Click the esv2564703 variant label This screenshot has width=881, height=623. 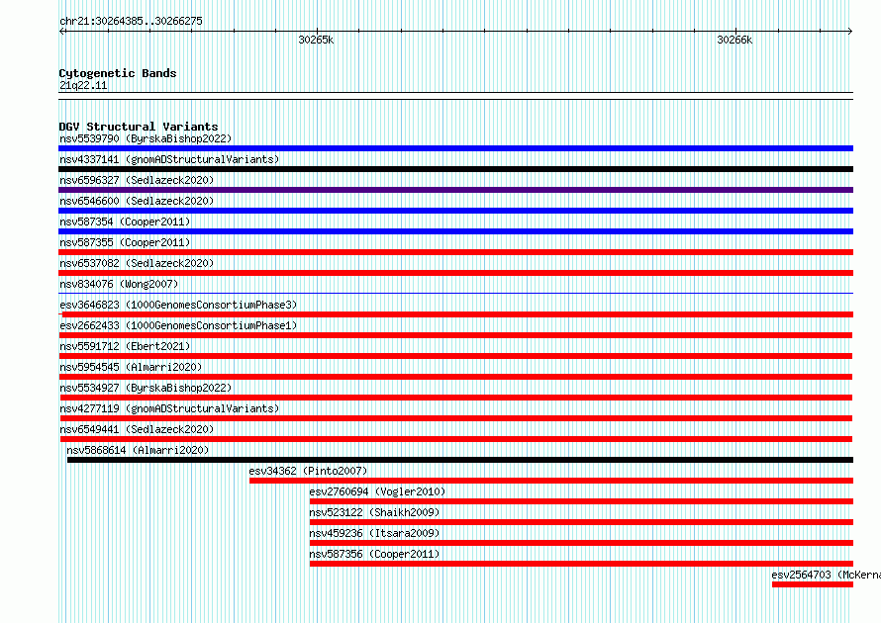coord(826,575)
